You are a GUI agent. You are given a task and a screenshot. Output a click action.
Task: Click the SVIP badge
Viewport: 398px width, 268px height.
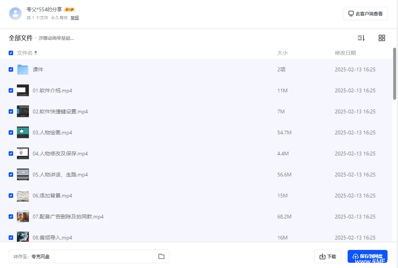click(69, 9)
